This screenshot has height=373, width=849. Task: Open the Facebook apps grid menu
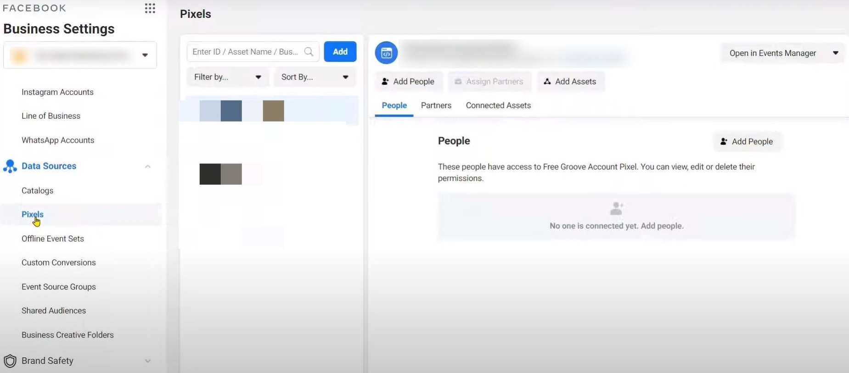click(x=150, y=8)
